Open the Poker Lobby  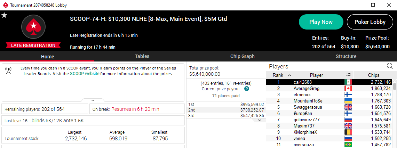(x=370, y=22)
